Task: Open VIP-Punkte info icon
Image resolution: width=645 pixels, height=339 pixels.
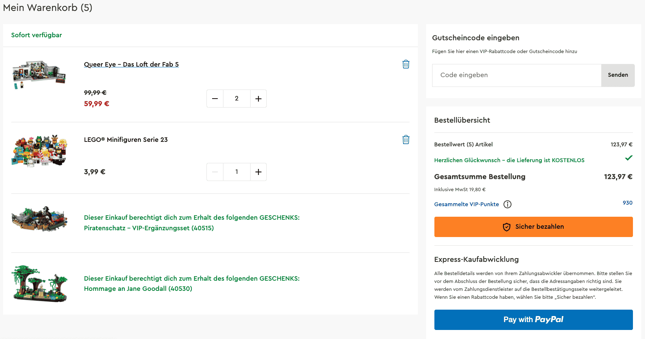Action: coord(507,204)
